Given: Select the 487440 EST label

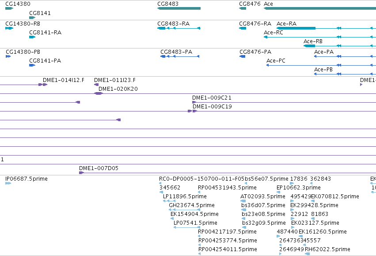Looking at the screenshot, I should click(287, 232).
